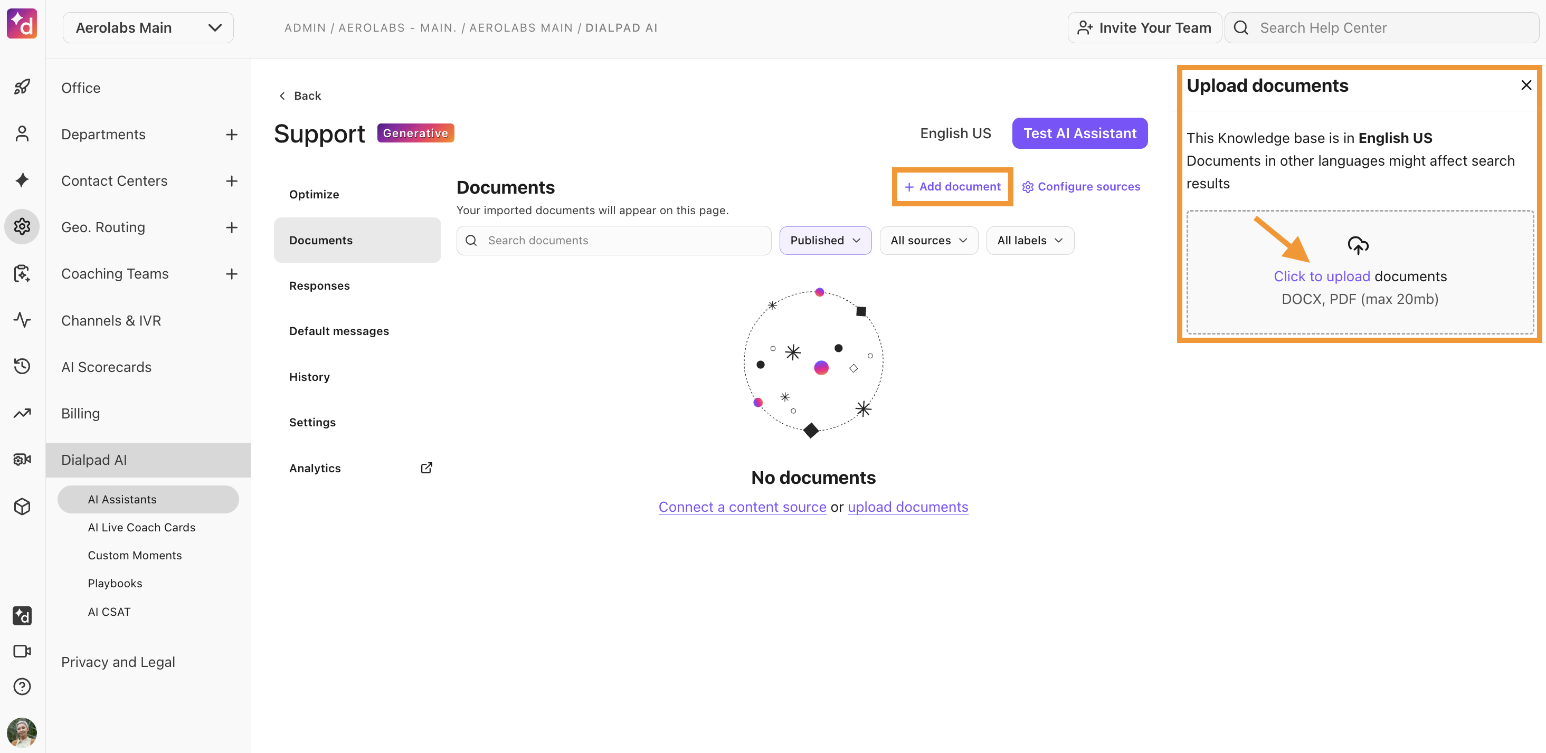The width and height of the screenshot is (1546, 753).
Task: Add a new department with plus icon
Action: (232, 135)
